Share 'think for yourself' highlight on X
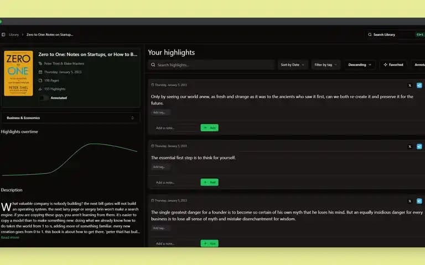This screenshot has height=265, width=425. point(410,146)
